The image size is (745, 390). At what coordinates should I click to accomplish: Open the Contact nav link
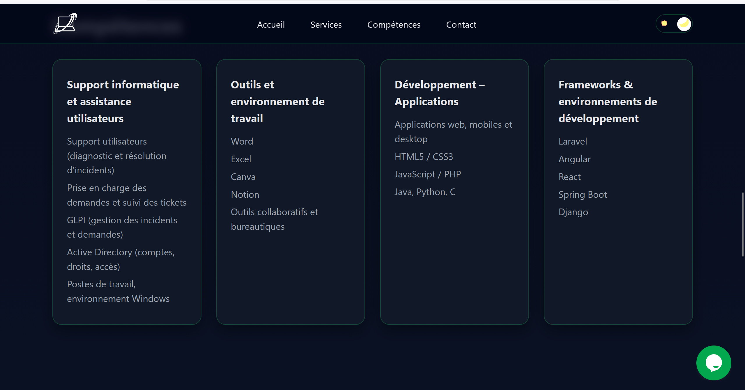coord(461,25)
